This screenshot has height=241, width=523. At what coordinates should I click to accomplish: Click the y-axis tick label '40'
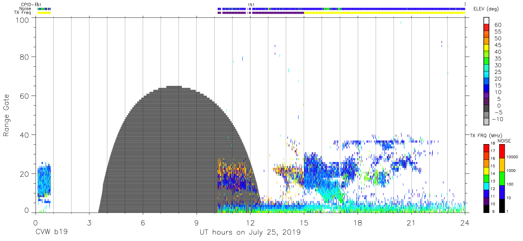[25, 135]
